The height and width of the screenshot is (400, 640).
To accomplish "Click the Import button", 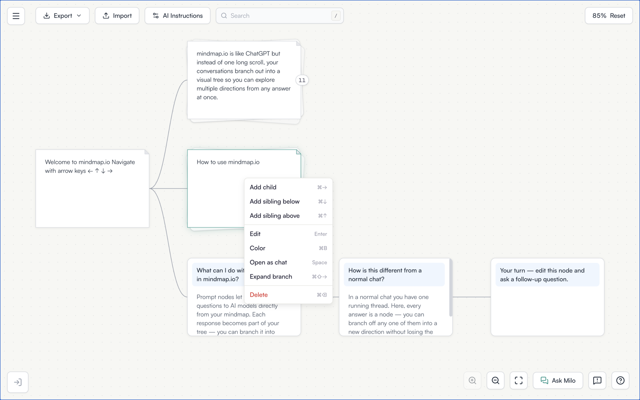I will click(x=117, y=16).
